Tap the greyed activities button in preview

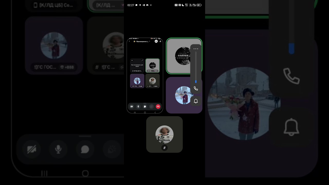151,106
